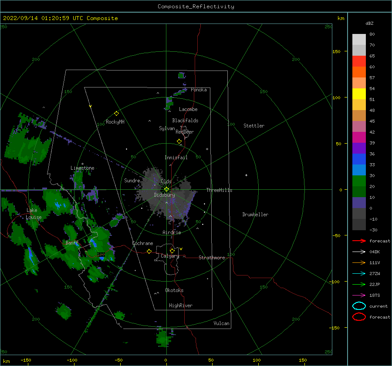Screen dimensions: 392x366
Task: Click the orange 111V arrow in legend
Action: pos(359,262)
